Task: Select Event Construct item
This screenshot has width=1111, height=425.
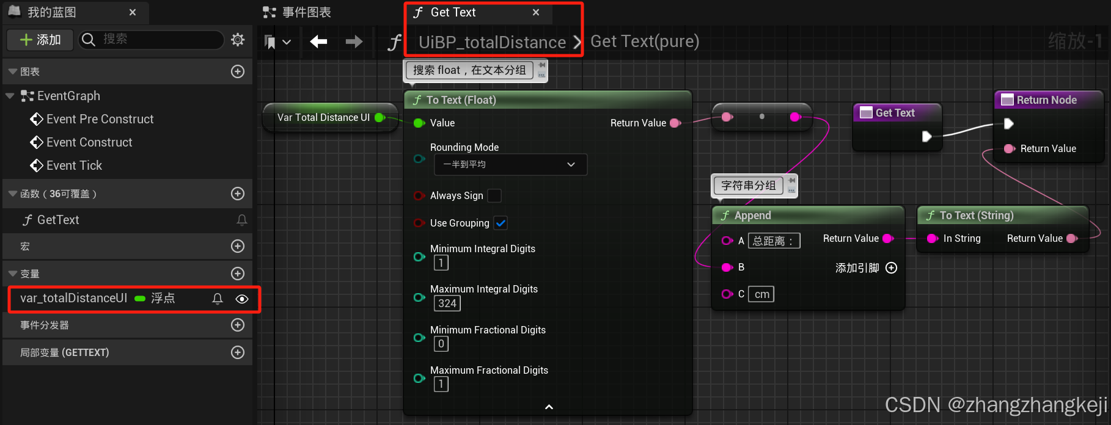Action: tap(89, 142)
